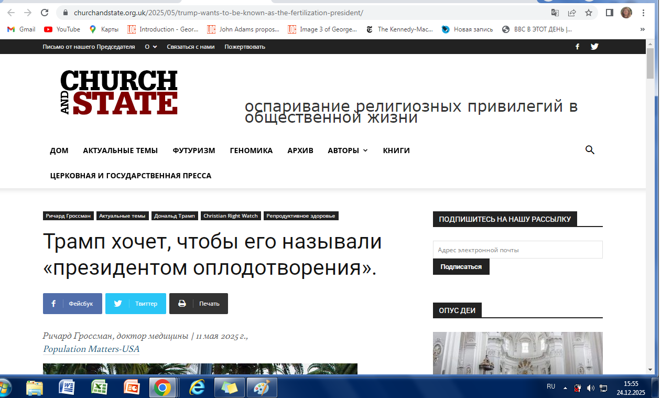Image resolution: width=661 pixels, height=398 pixels.
Task: Follow the Population Matters-USA link
Action: coord(91,349)
